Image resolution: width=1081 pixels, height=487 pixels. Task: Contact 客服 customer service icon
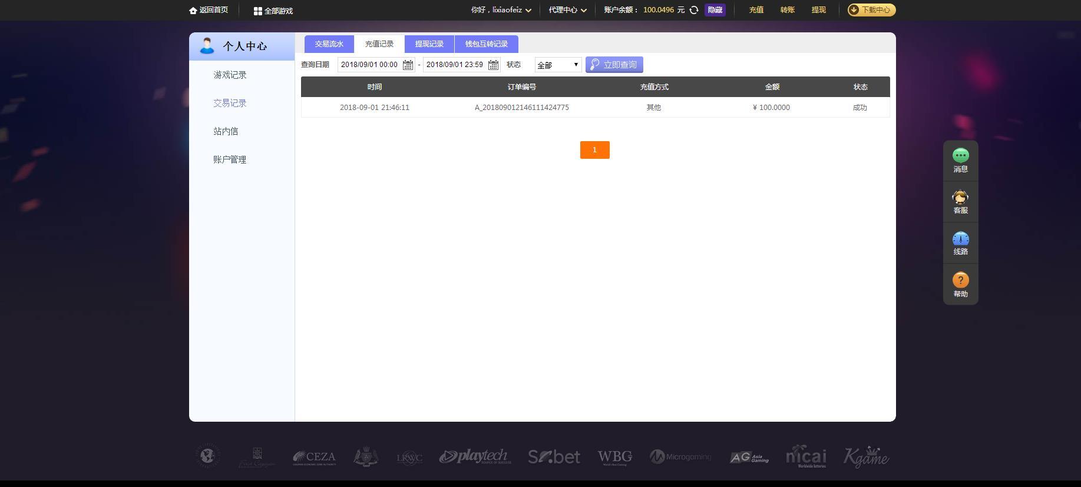(x=961, y=197)
